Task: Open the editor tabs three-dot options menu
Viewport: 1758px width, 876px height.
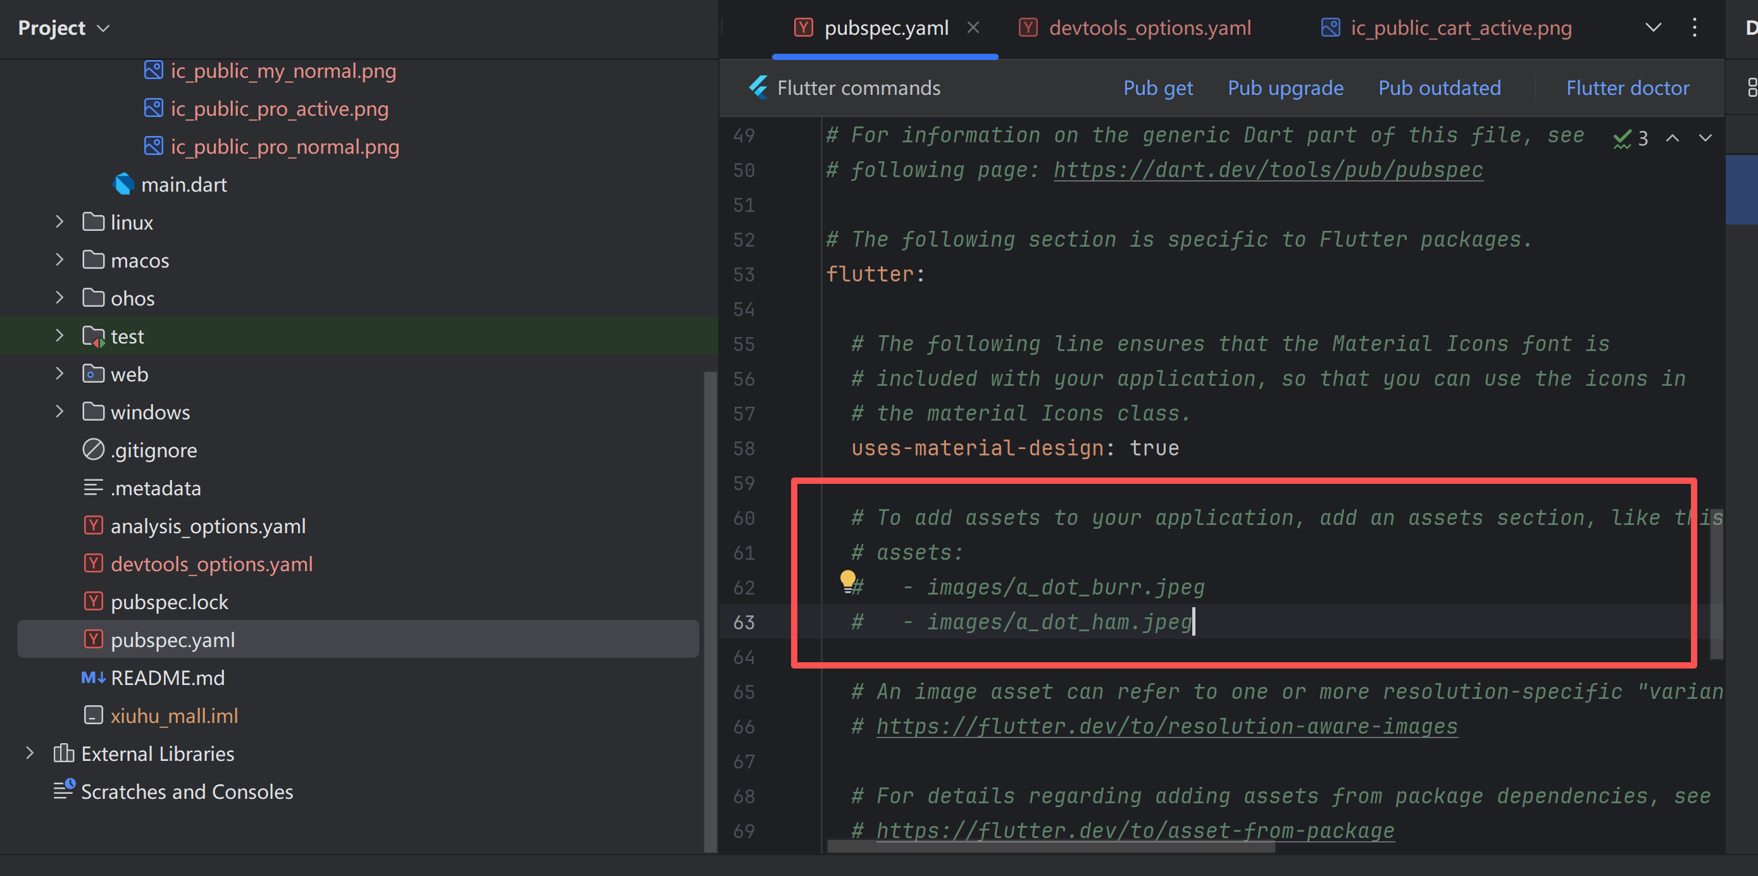Action: pyautogui.click(x=1695, y=27)
